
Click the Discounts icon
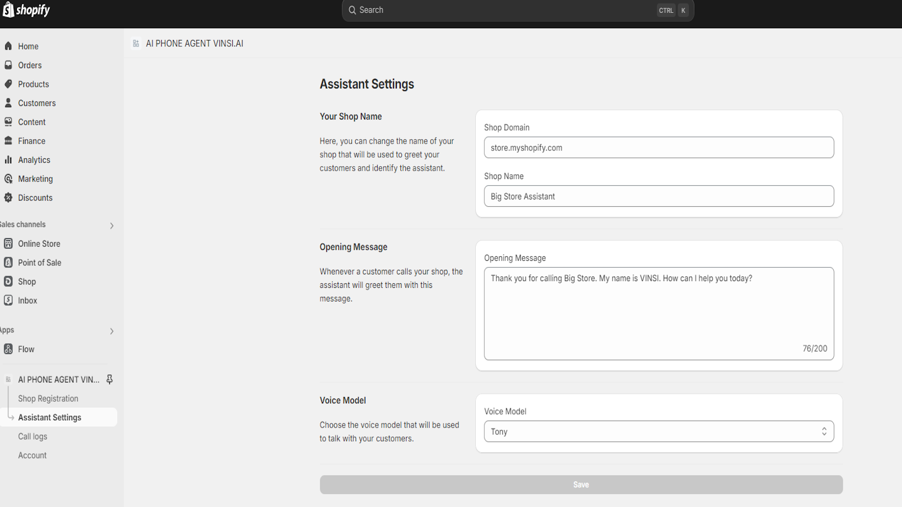pyautogui.click(x=8, y=197)
